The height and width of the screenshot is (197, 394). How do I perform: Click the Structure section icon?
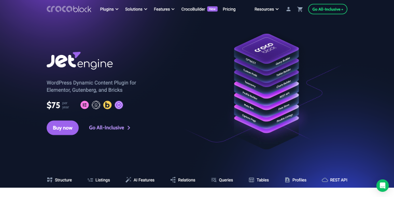point(50,180)
